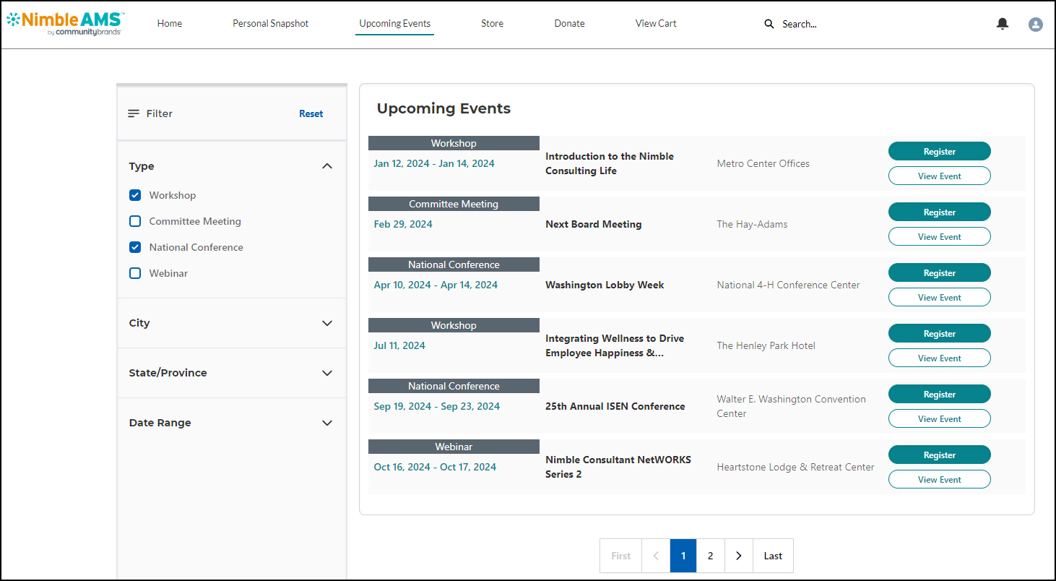Click the search magnifying glass icon

pyautogui.click(x=769, y=24)
